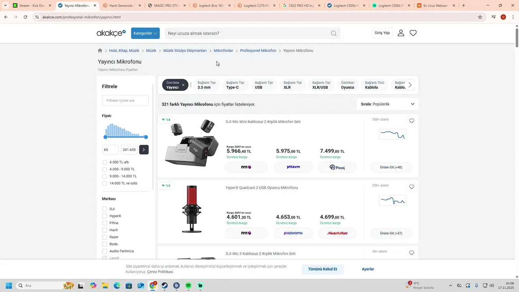
Task: Go back in browser
Action: (6, 17)
